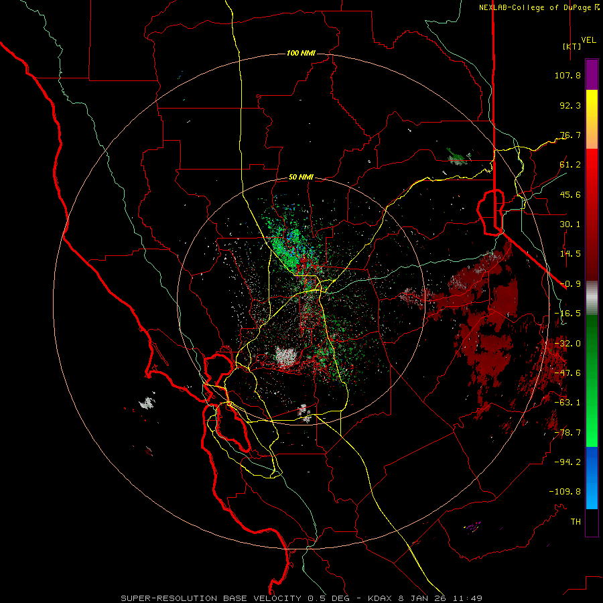Click the SUPER-RESOLUTION BASE VELOCITY caption text
This screenshot has width=603, height=603.
point(211,598)
